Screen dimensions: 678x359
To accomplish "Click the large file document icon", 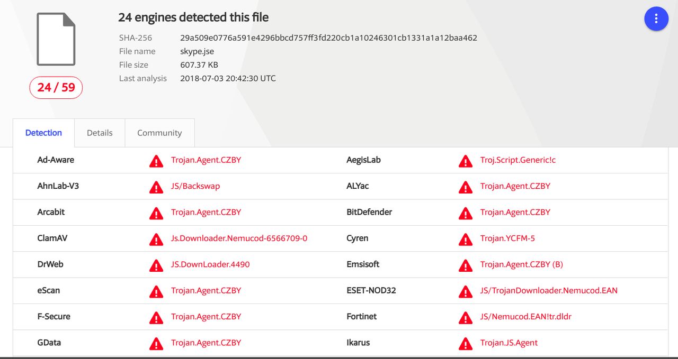I will pyautogui.click(x=56, y=39).
